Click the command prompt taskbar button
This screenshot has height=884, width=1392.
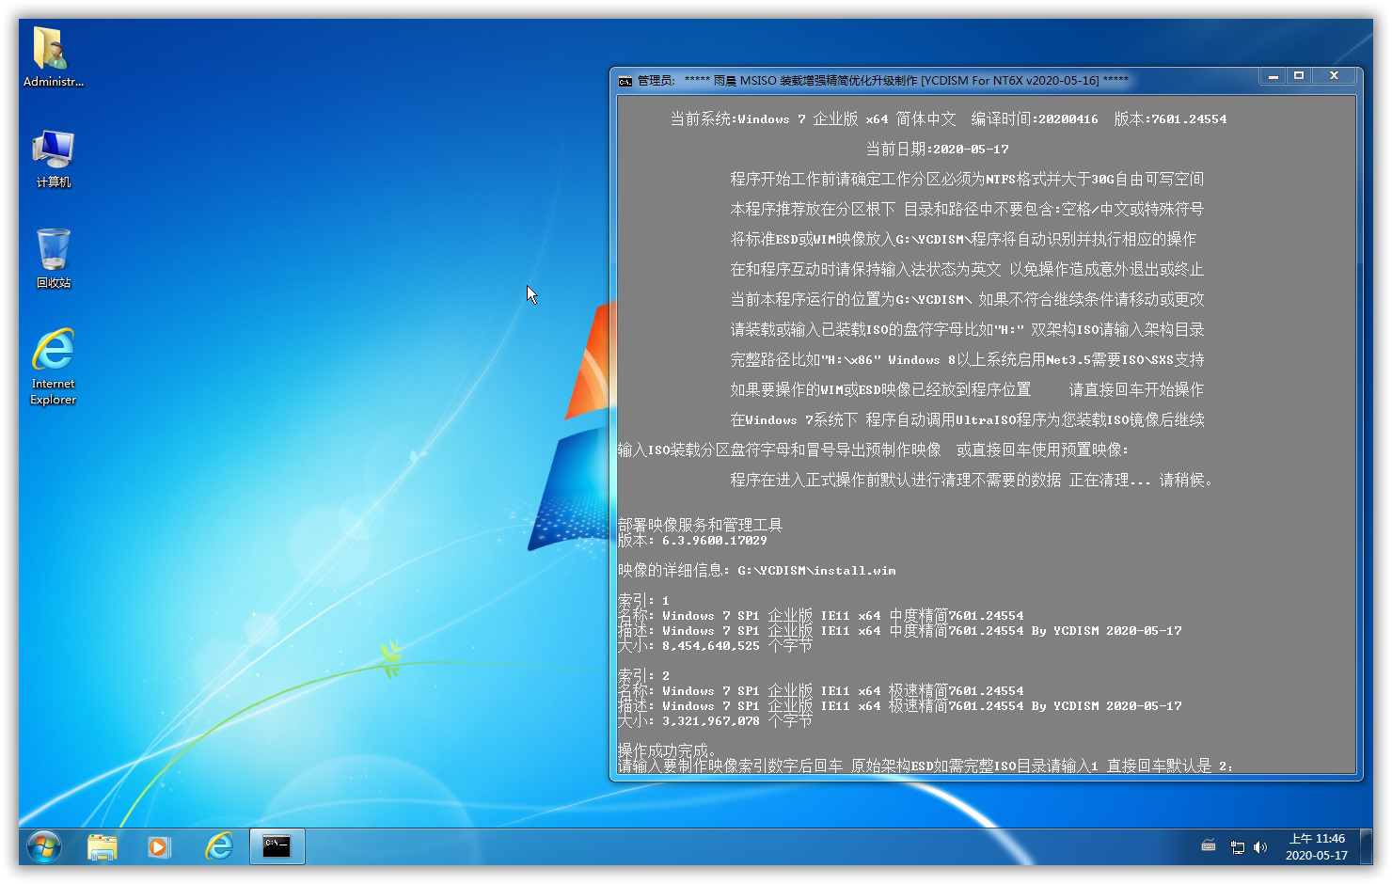coord(277,846)
